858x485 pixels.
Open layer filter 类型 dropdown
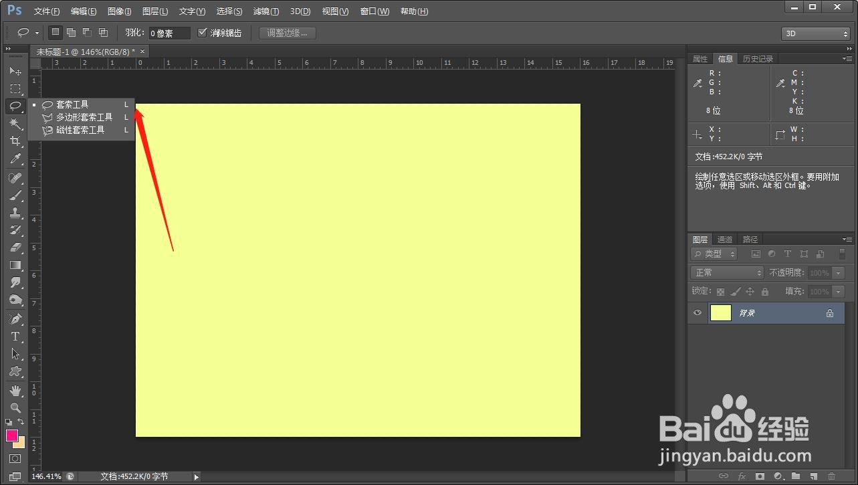pos(714,254)
